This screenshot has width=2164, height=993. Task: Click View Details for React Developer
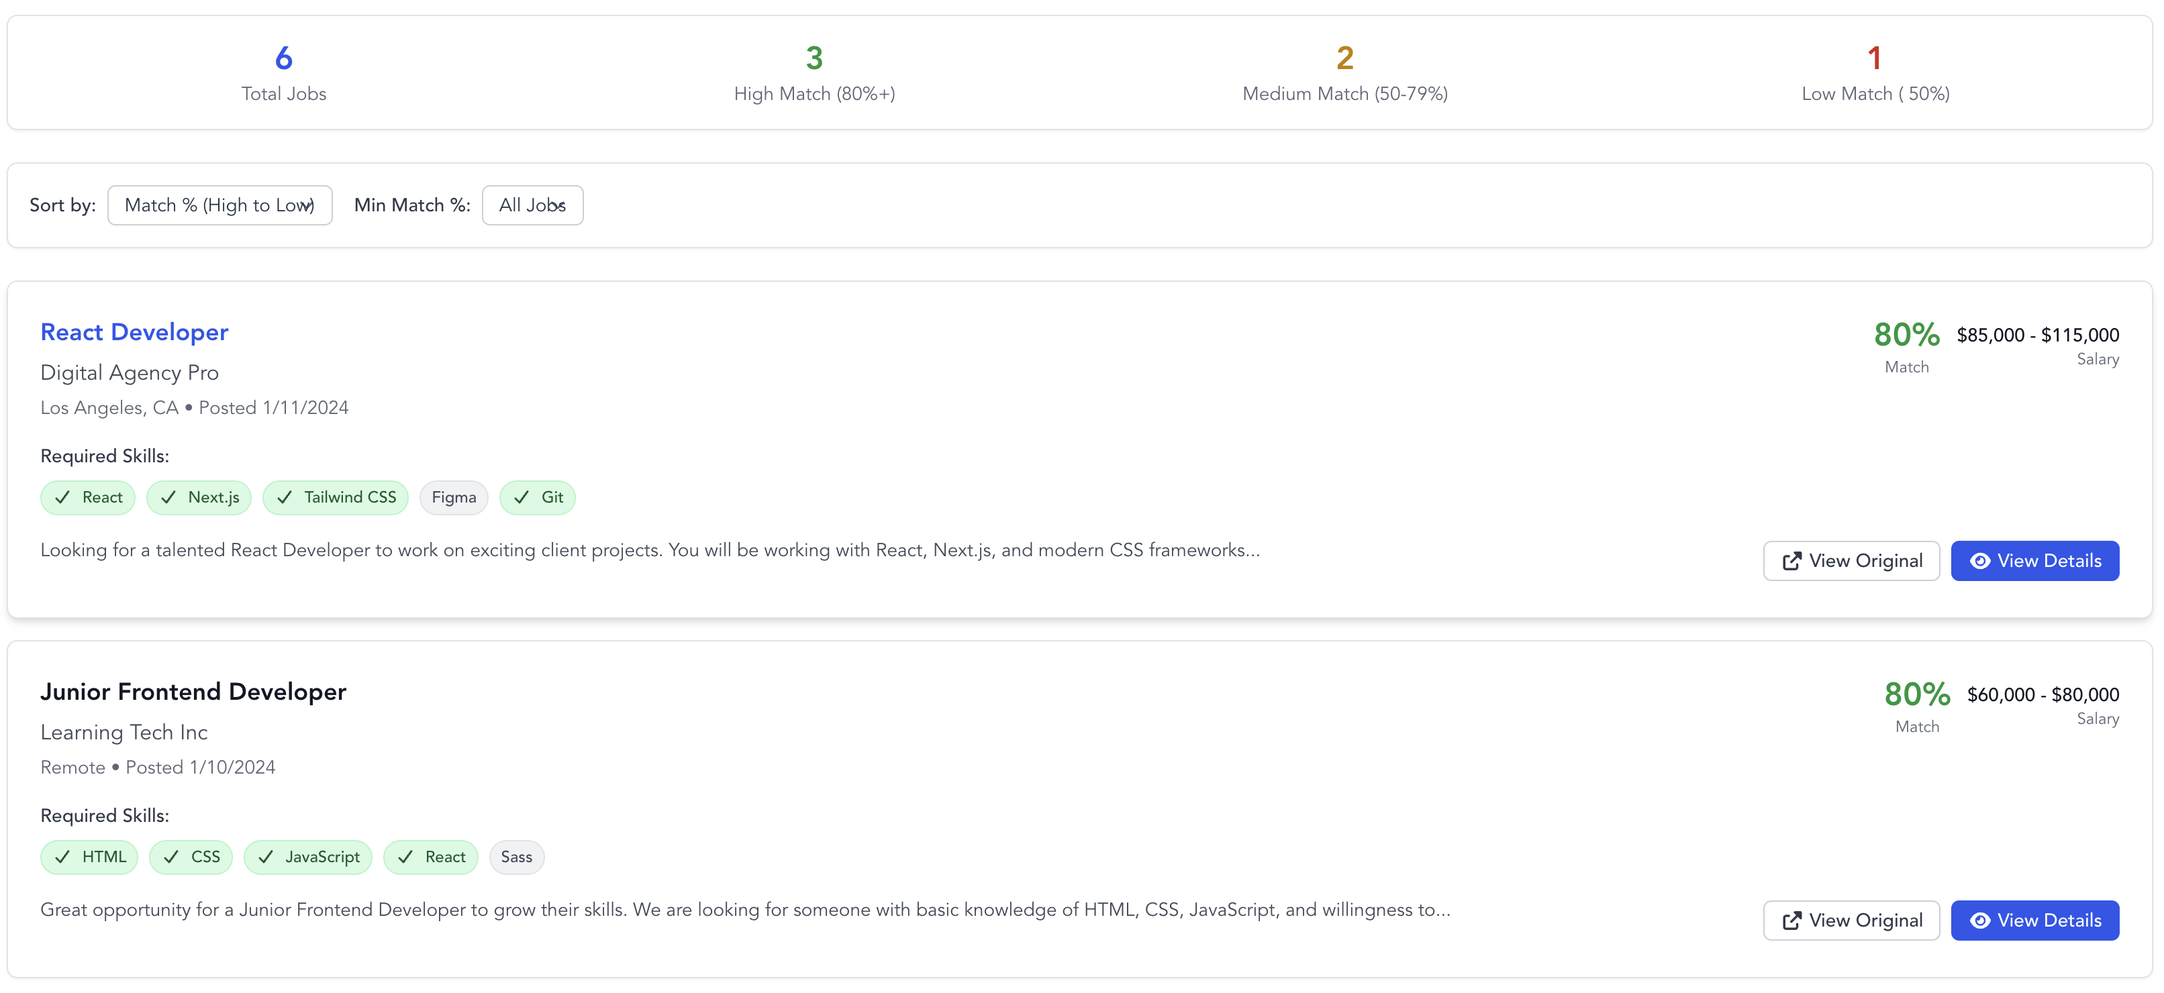tap(2034, 561)
